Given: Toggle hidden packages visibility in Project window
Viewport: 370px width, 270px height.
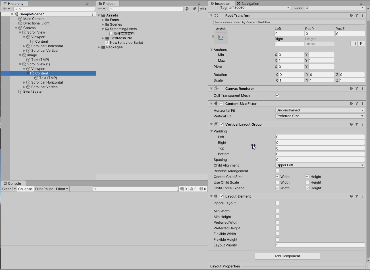Looking at the screenshot, I should 201,9.
